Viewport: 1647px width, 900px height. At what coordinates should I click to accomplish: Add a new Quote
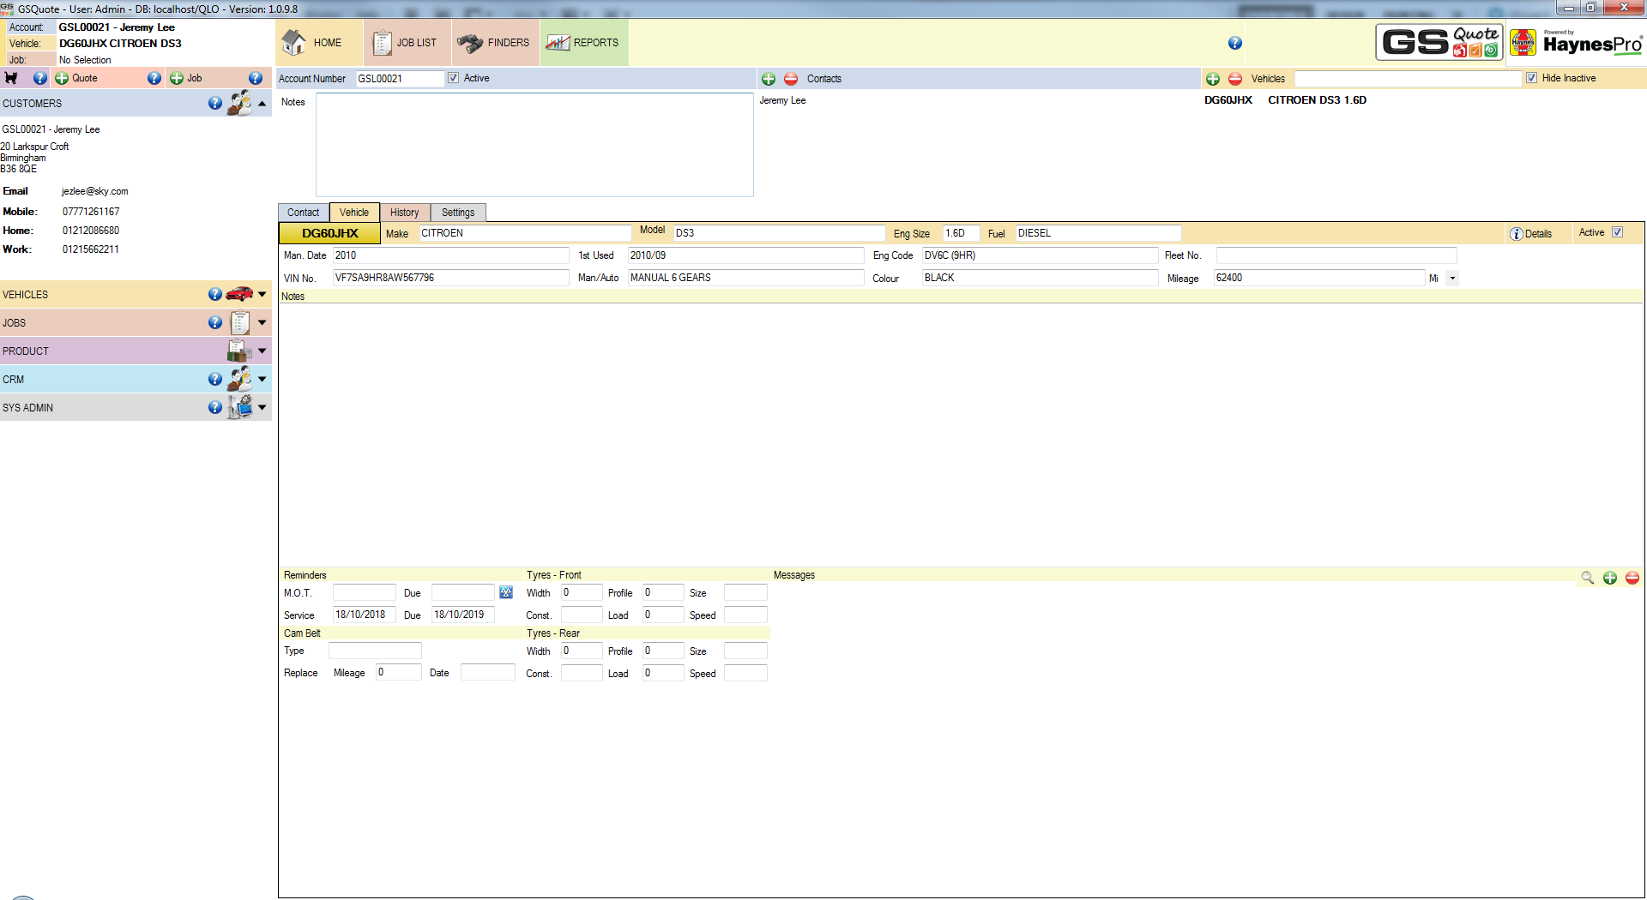click(77, 78)
